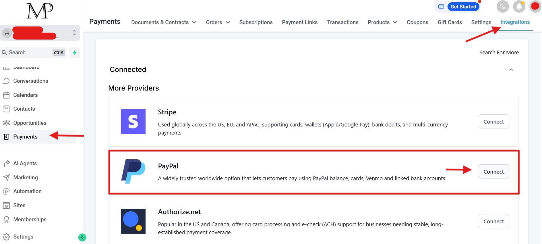This screenshot has width=542, height=244.
Task: Click the Marketing paper plane icon
Action: 6,178
